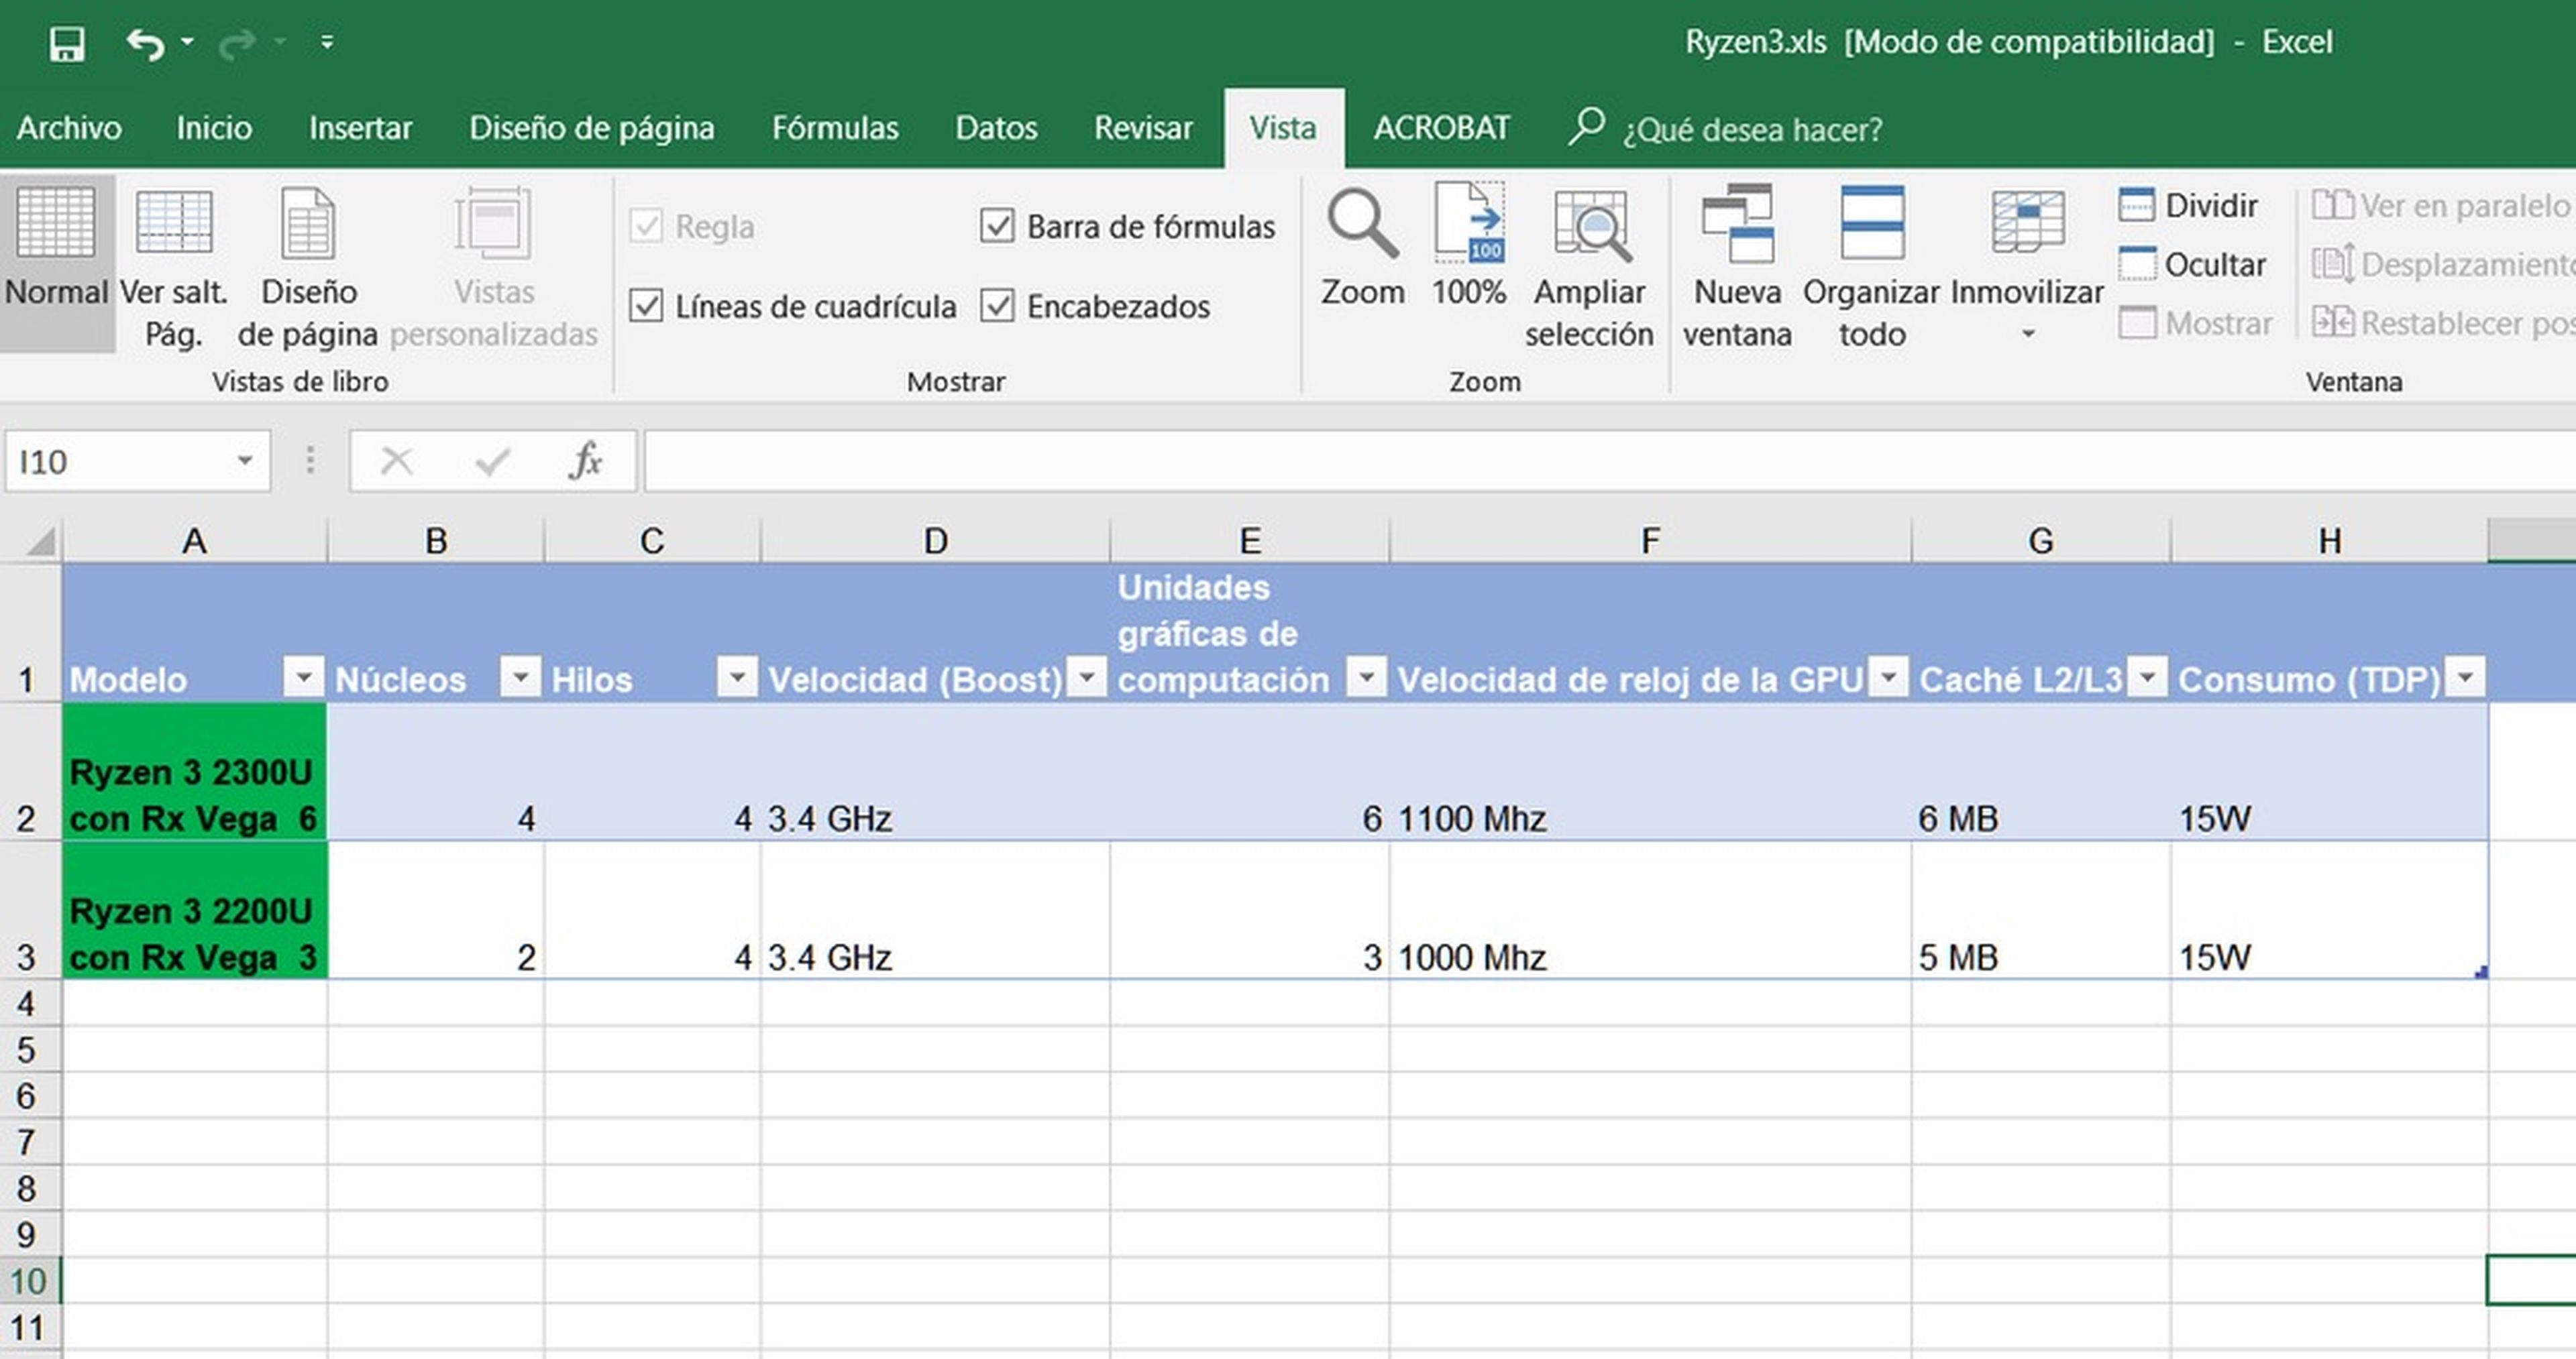Open Velocidad de reloj de la GPU filter
The width and height of the screenshot is (2576, 1359).
click(x=1888, y=678)
